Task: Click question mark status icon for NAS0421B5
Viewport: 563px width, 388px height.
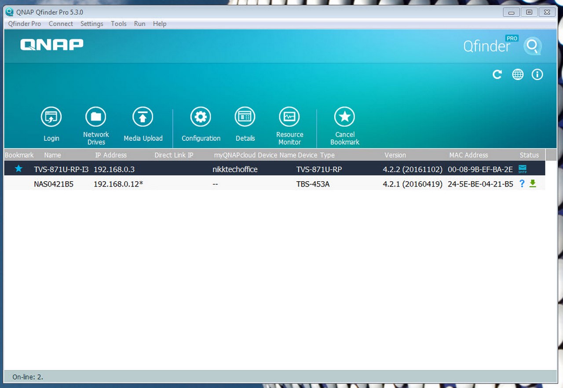Action: coord(522,183)
